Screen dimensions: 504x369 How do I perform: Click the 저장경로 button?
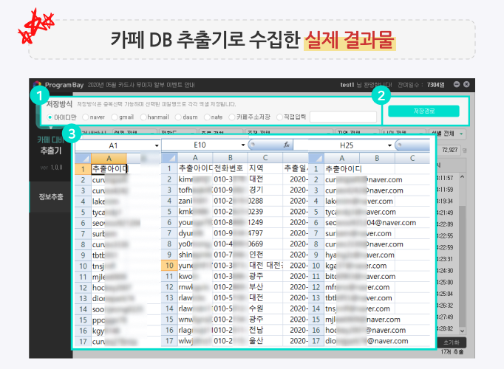(423, 111)
